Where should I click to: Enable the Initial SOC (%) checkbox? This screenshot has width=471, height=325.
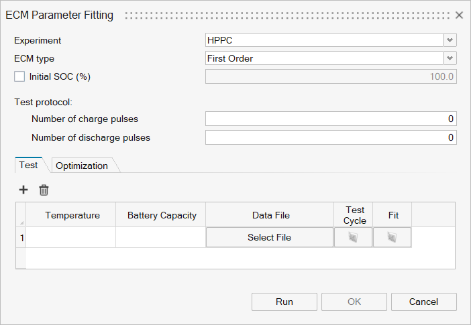[x=19, y=76]
